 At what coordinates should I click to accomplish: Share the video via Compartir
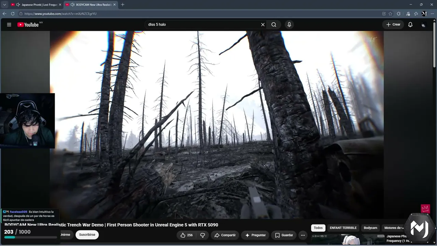(x=225, y=235)
